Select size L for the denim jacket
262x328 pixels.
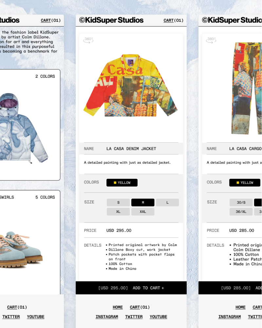(x=167, y=202)
